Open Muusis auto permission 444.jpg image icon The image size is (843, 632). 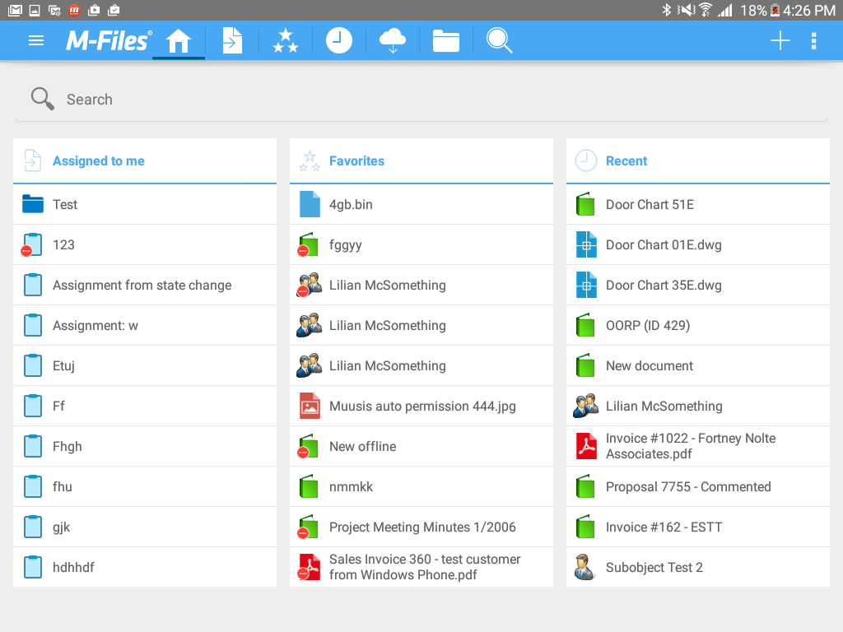coord(310,406)
